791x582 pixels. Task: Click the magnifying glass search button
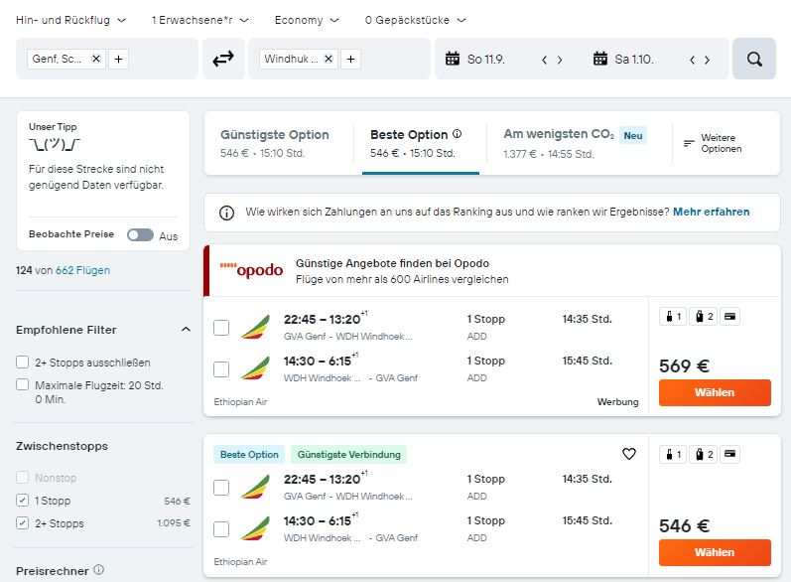(x=754, y=59)
